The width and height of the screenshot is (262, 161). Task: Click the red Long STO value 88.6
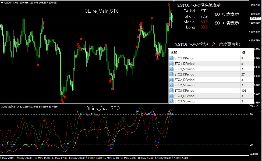click(x=204, y=27)
